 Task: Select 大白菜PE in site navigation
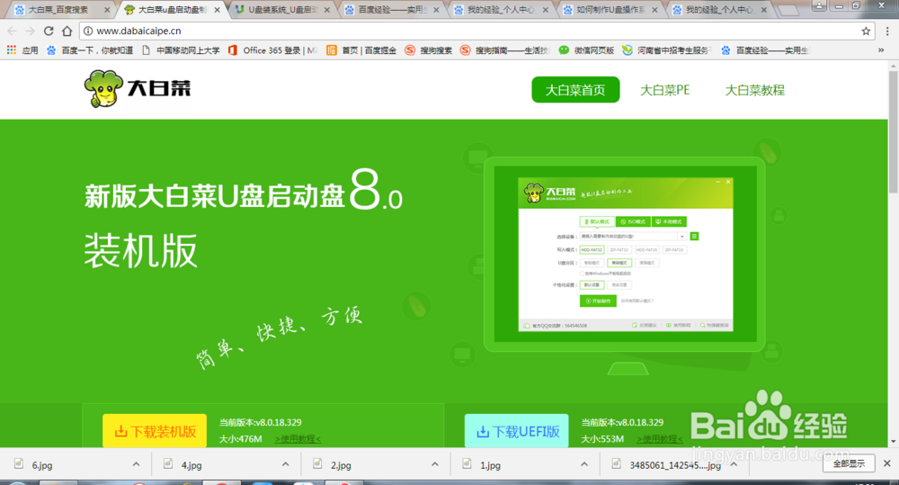click(664, 90)
